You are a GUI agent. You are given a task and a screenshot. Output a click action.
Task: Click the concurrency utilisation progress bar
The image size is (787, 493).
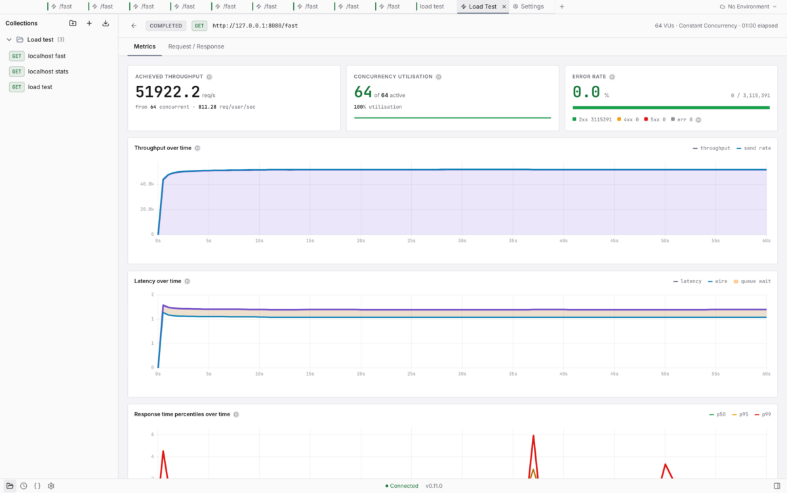tap(453, 118)
